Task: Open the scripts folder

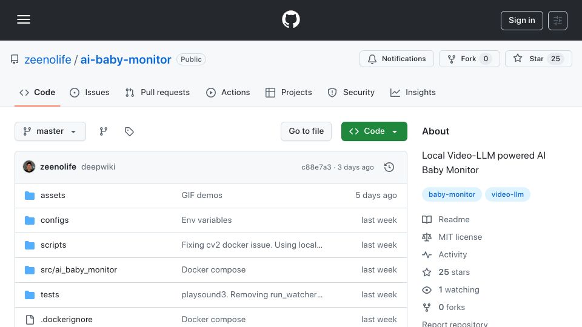Action: pyautogui.click(x=53, y=245)
